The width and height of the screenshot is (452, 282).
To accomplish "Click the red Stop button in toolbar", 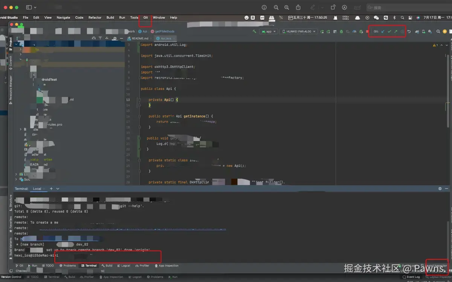I will (367, 32).
